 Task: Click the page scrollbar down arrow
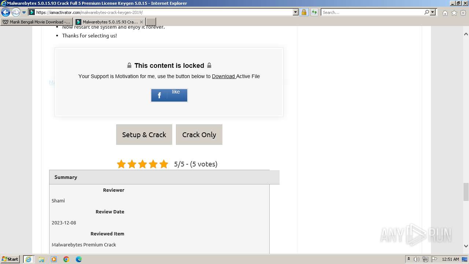466,246
